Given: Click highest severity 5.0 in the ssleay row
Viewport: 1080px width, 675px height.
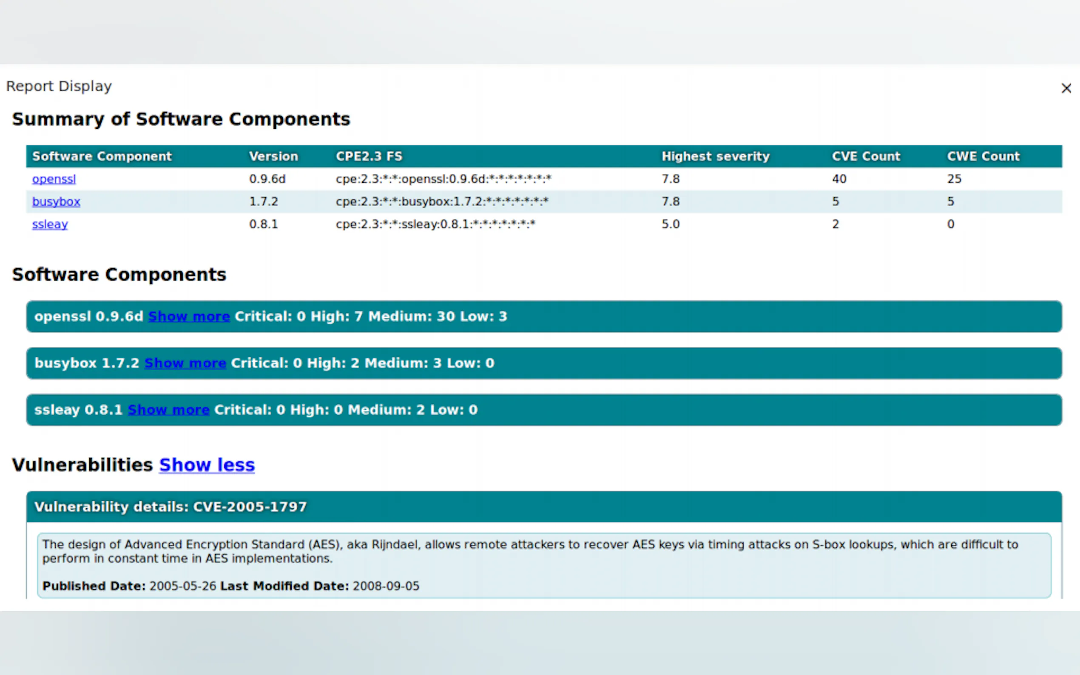Looking at the screenshot, I should tap(671, 224).
